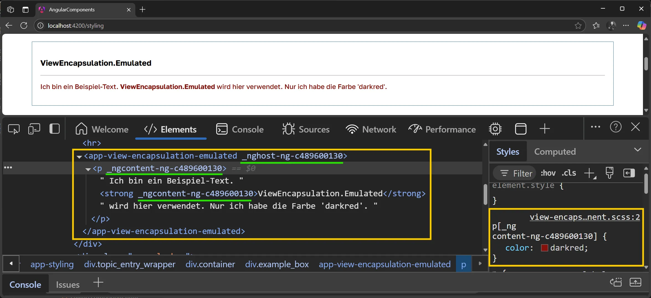
Task: Collapse the p _ngcontent element node
Action: pos(88,169)
